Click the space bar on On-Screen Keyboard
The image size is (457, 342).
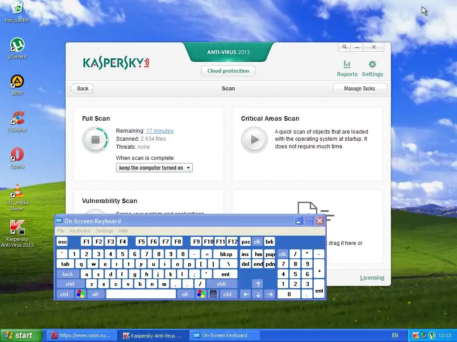tap(141, 294)
